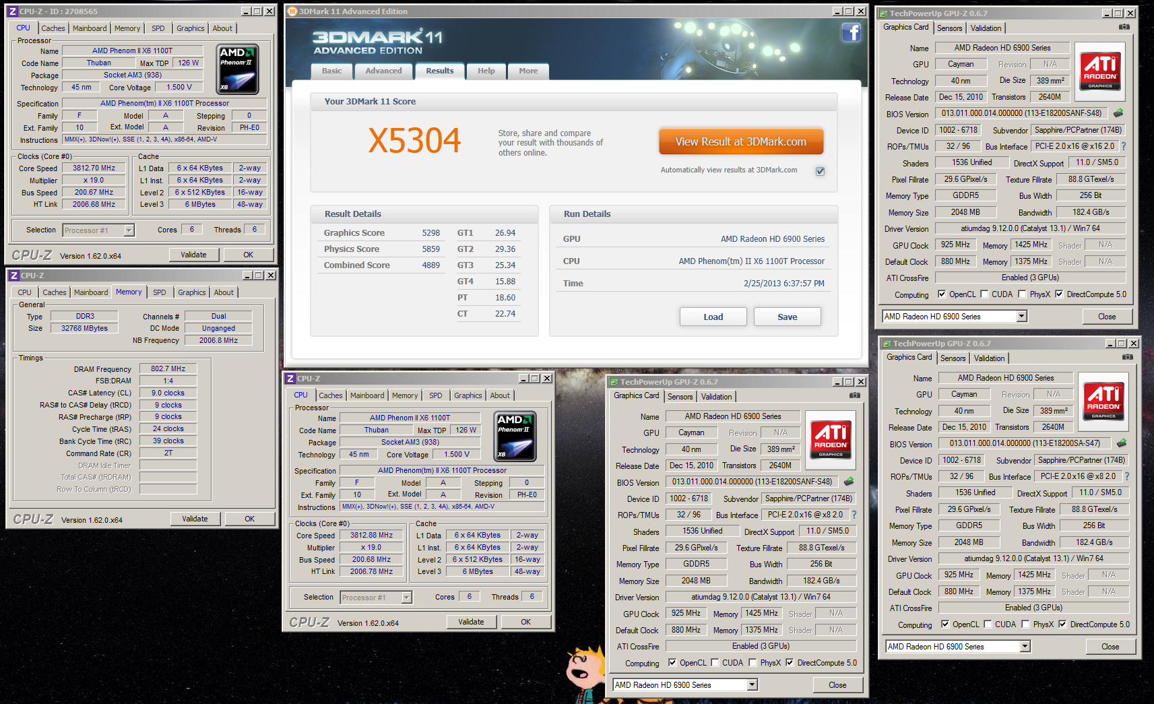The image size is (1154, 704).
Task: Open Sensors tab in upper-right GPU-Z window
Action: click(x=949, y=28)
